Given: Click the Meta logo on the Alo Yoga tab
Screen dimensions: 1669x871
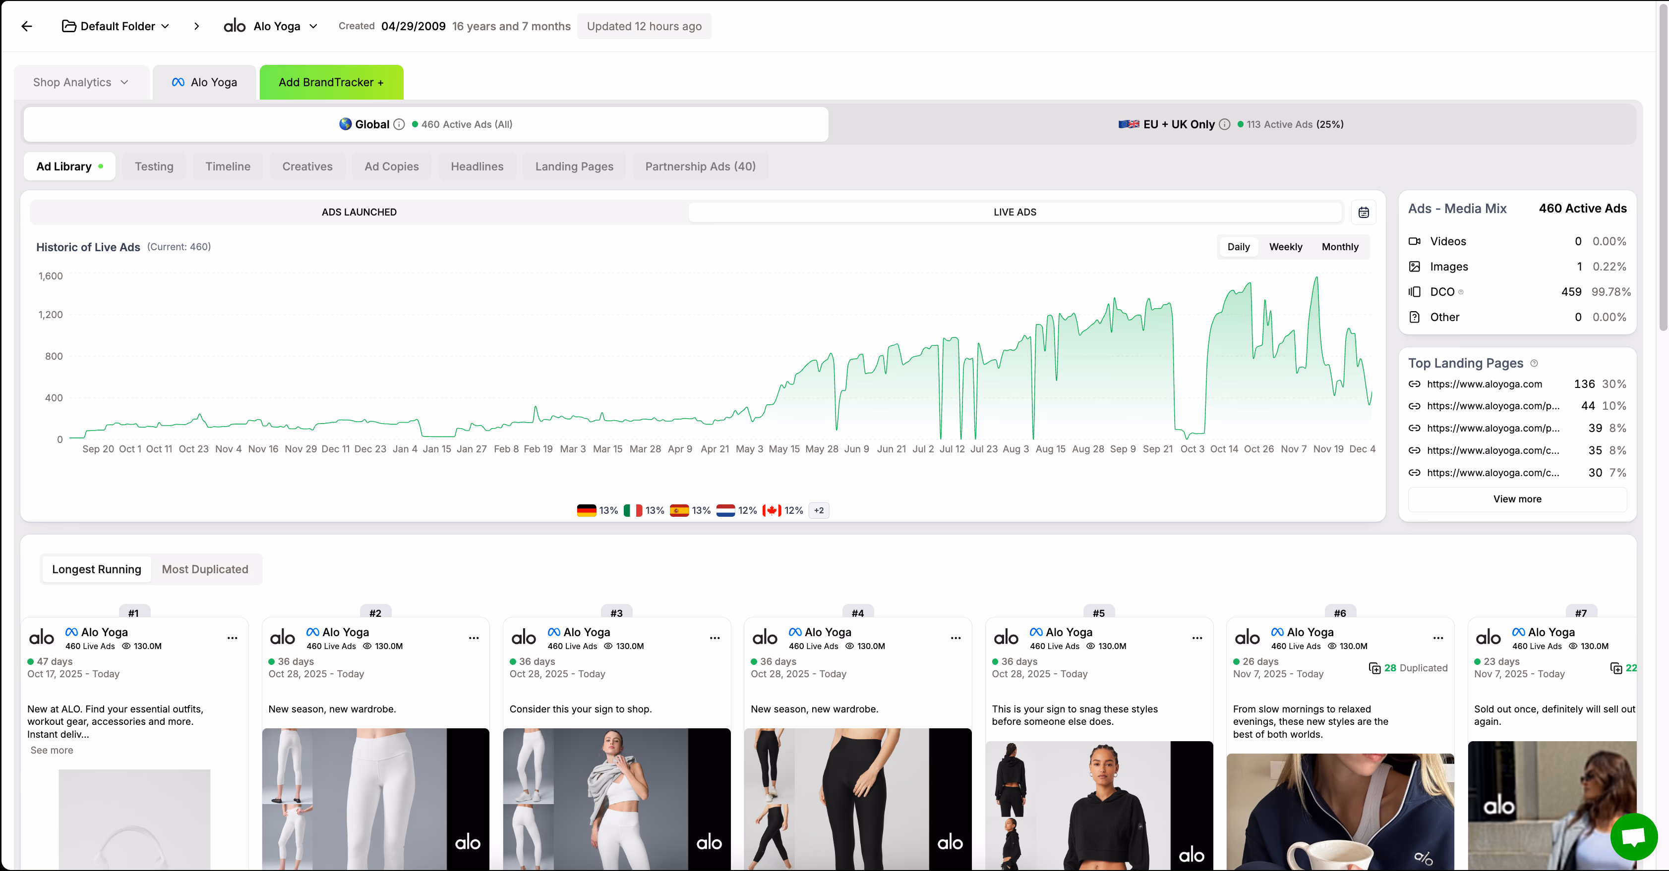Looking at the screenshot, I should [178, 82].
